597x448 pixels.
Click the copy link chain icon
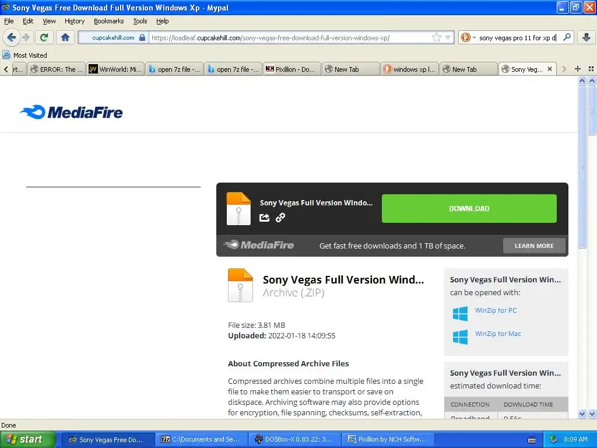click(280, 218)
